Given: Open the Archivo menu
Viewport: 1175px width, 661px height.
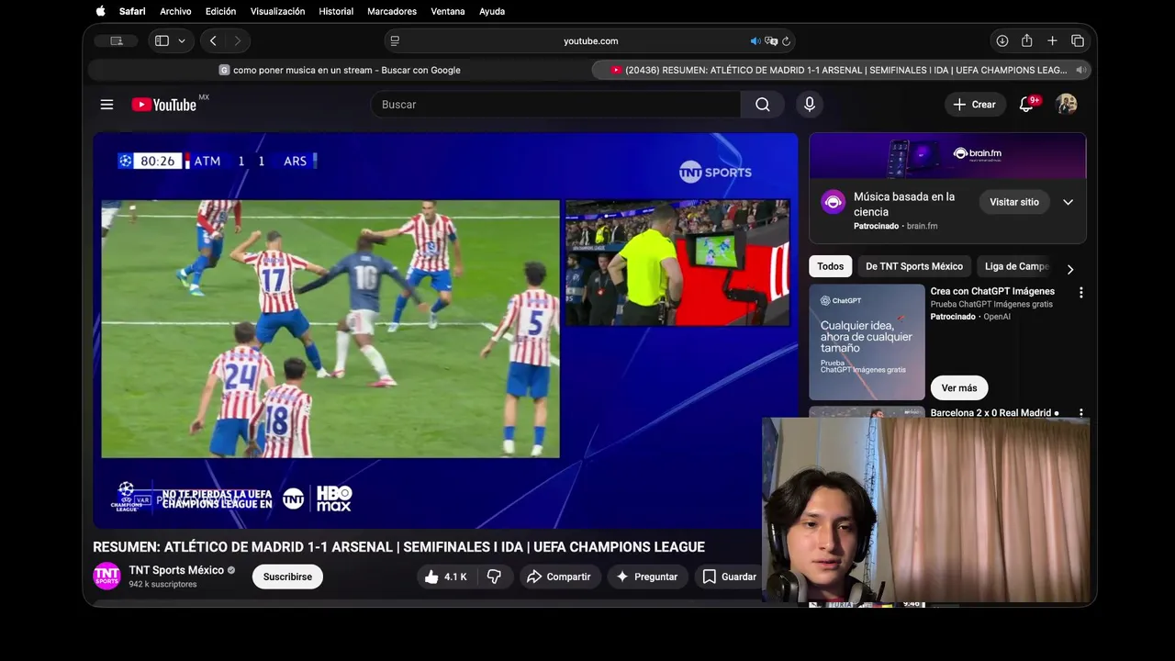Looking at the screenshot, I should pyautogui.click(x=175, y=11).
